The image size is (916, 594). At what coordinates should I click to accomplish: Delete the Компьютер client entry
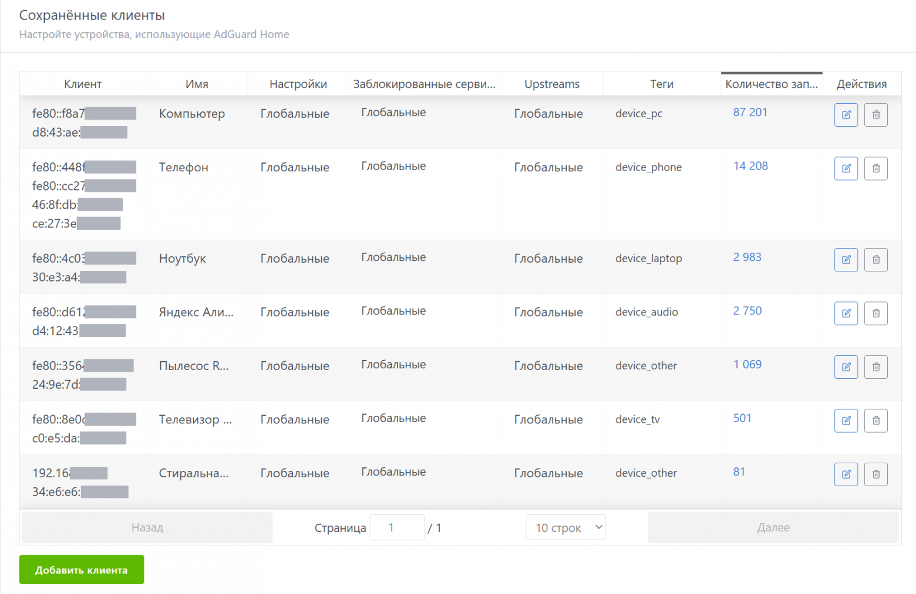(875, 115)
